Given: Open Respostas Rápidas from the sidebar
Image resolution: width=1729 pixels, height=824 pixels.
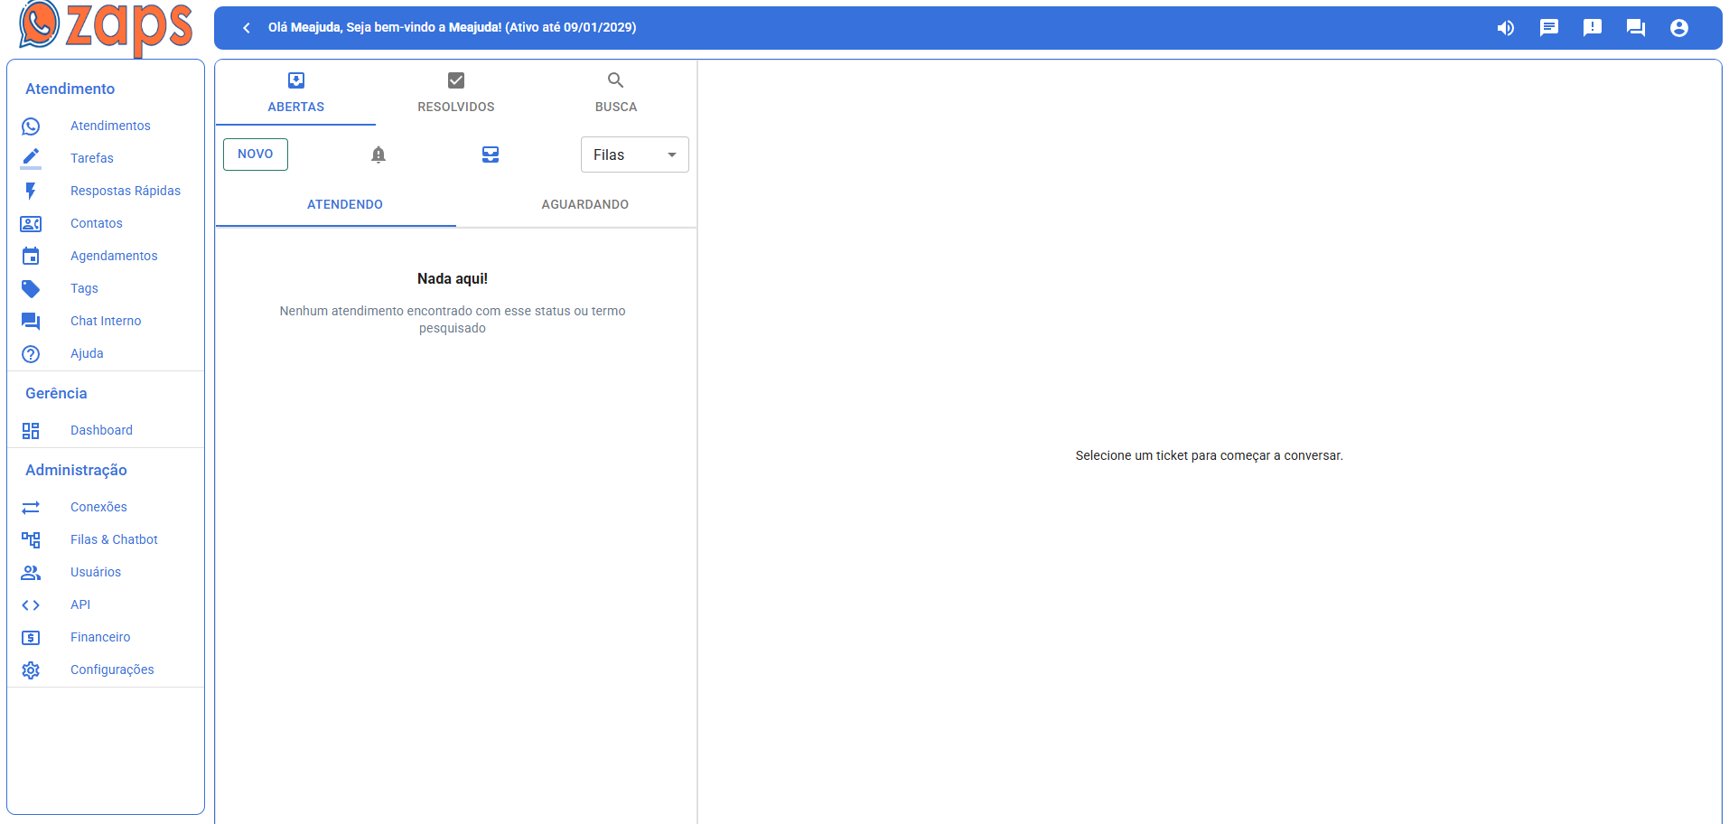Looking at the screenshot, I should (x=125, y=191).
